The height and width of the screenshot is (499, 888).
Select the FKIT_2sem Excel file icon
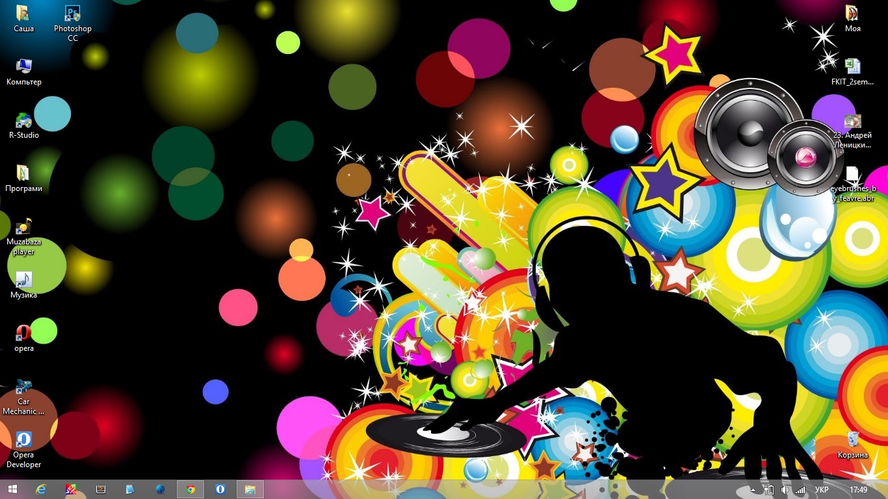(852, 67)
